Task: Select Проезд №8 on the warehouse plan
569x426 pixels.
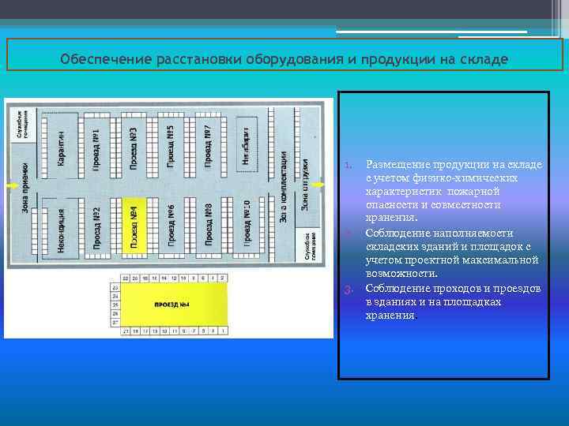Action: (209, 224)
